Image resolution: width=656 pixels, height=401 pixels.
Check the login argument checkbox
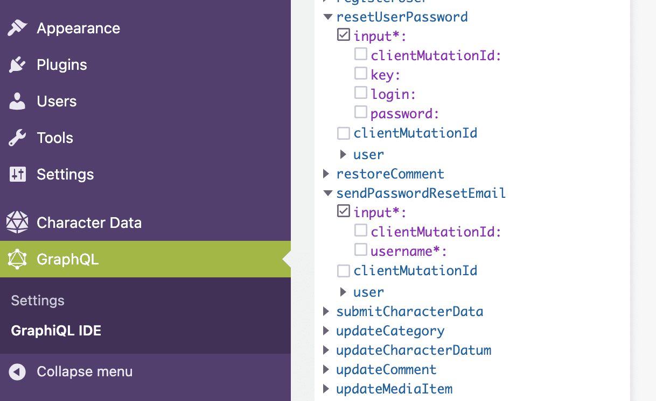click(360, 93)
